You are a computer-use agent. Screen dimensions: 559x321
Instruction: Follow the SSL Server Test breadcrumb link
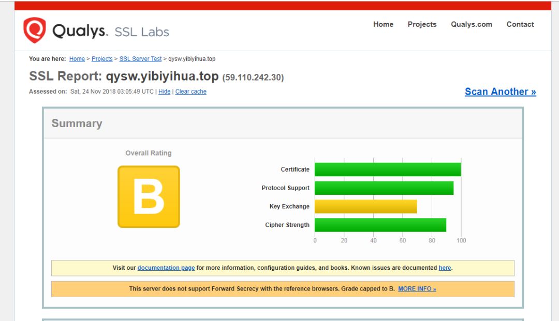pos(140,59)
